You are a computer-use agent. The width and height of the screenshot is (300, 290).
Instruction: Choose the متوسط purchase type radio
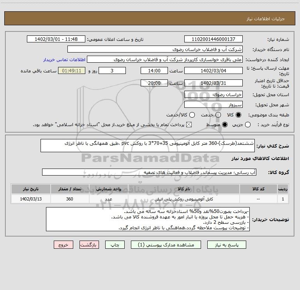(225, 125)
